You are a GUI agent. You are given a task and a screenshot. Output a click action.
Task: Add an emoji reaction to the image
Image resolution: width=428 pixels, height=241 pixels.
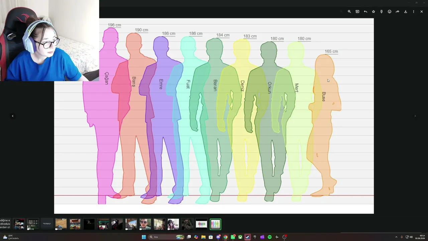[390, 11]
